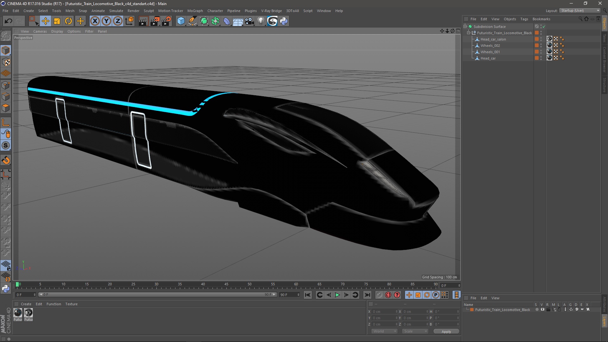The height and width of the screenshot is (342, 608).
Task: Toggle X axis lock
Action: point(95,21)
